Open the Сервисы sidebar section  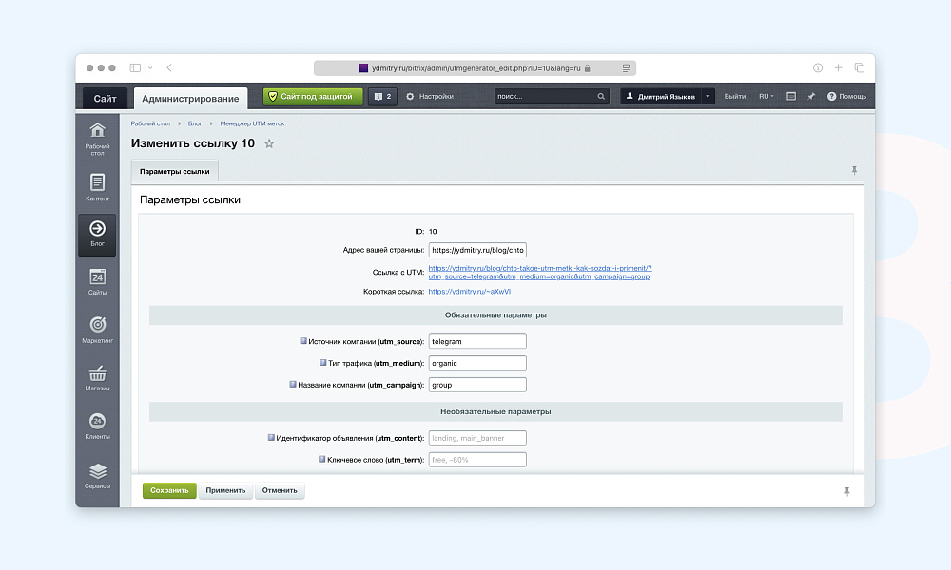(97, 476)
